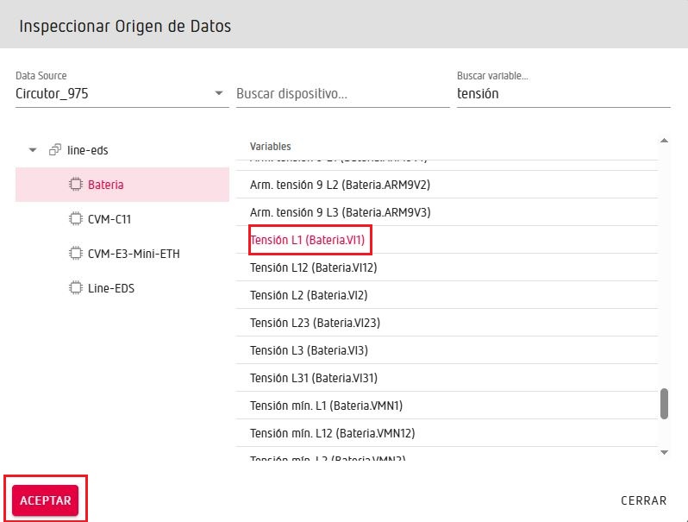This screenshot has height=522, width=688.
Task: Select variable Tensión L3 (Bateria.VI3)
Action: [x=447, y=350]
